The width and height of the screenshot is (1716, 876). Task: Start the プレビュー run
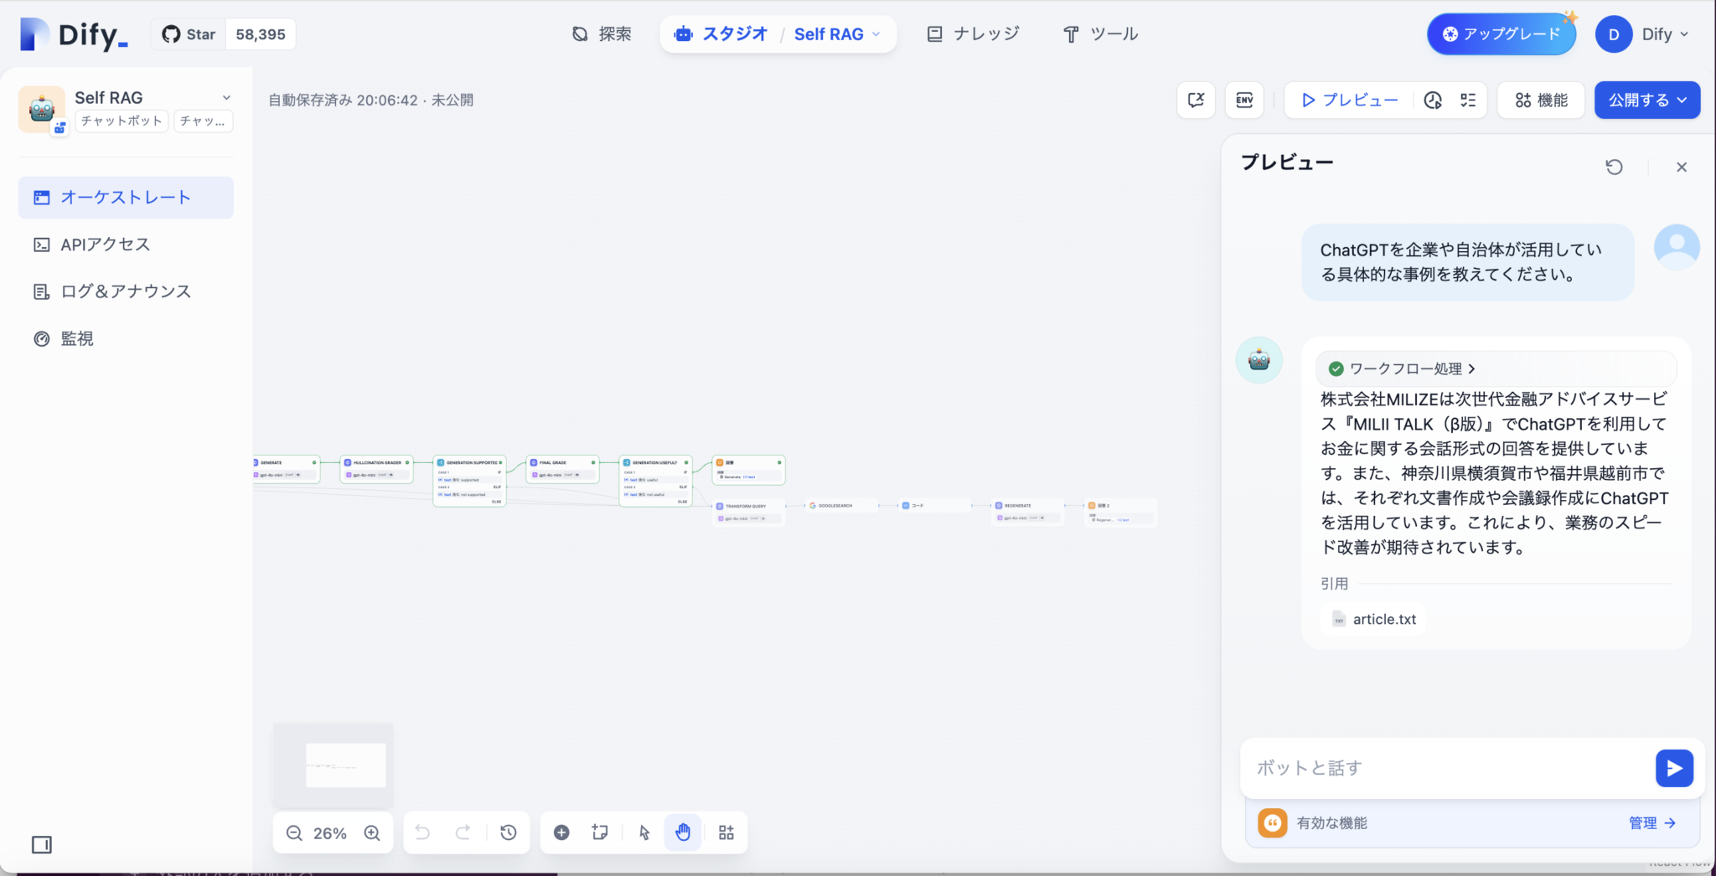click(x=1347, y=100)
